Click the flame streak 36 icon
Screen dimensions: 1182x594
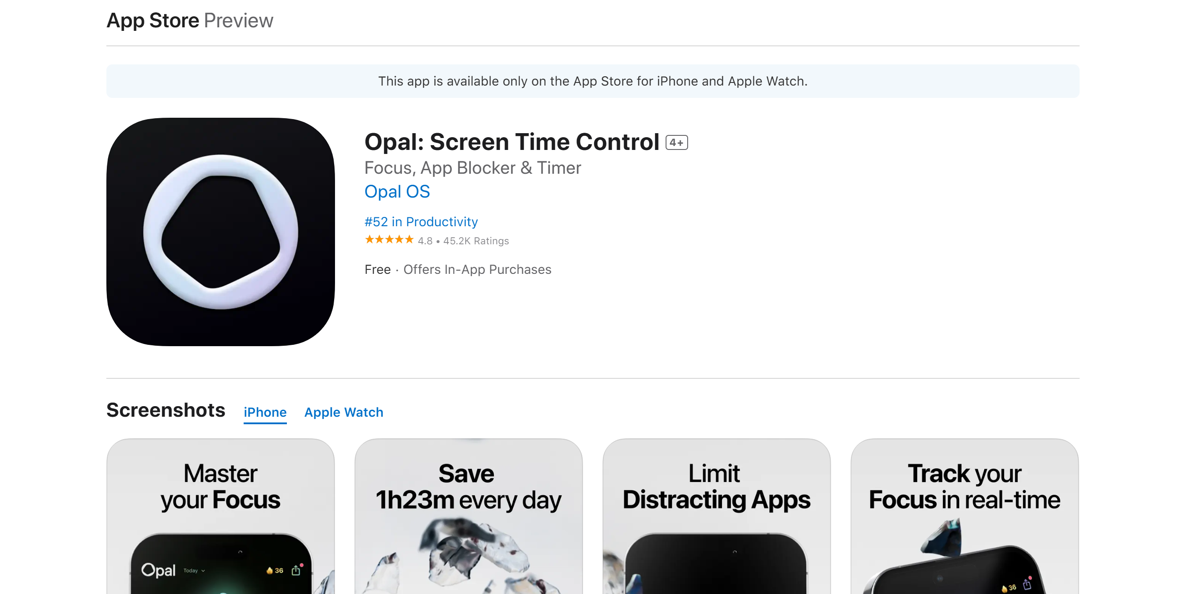point(275,571)
